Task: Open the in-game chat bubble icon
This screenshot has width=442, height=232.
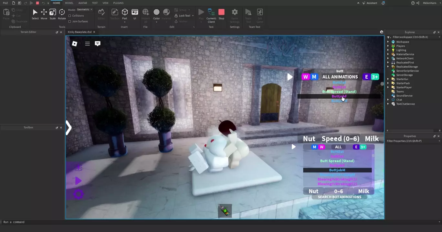Action: pyautogui.click(x=98, y=43)
